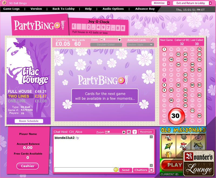Screen dimensions: 216x178
Task: Send the chat message
Action: pos(126,170)
